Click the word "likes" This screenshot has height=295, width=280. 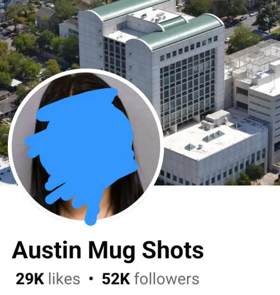click(64, 279)
